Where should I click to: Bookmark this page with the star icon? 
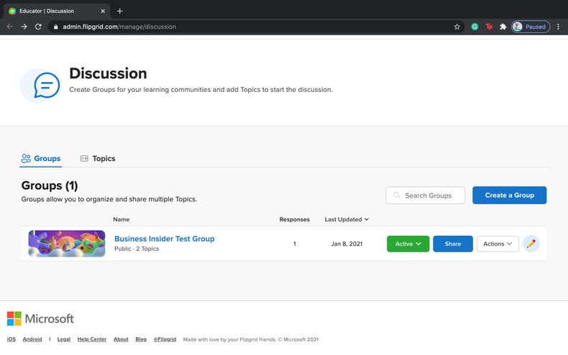point(457,27)
